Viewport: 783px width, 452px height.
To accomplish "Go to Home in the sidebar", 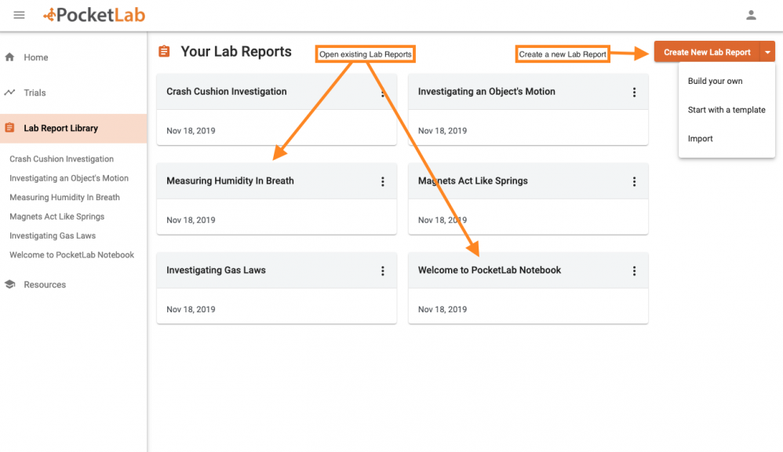I will pyautogui.click(x=35, y=57).
